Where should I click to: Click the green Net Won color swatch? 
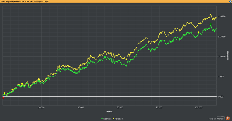click(102, 119)
